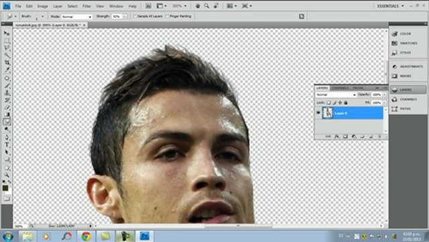Open the layer Opacity dropdown arrow
Image resolution: width=429 pixels, height=242 pixels.
click(384, 95)
